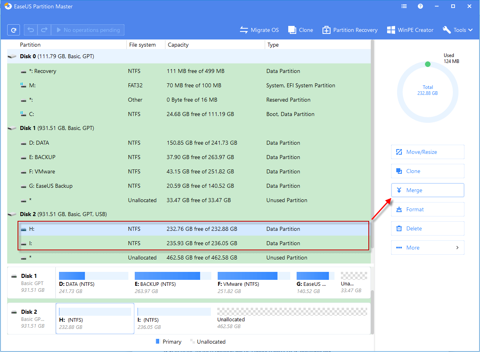Select Disk 2 USB header row in list

point(189,214)
